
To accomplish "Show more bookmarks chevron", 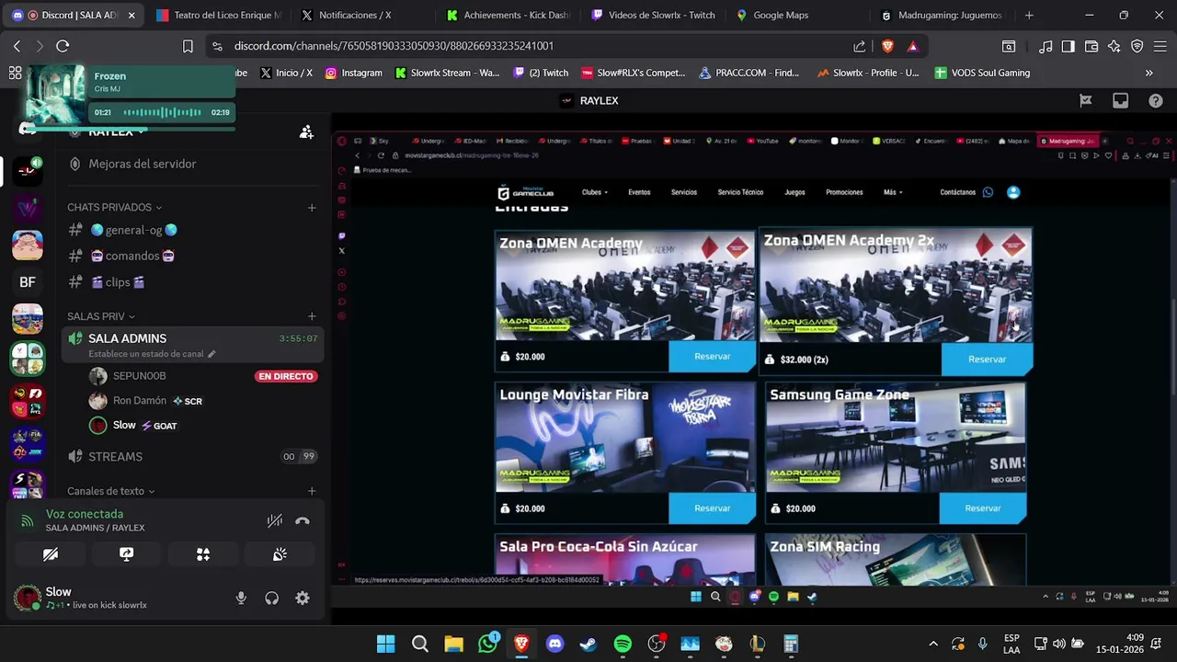I will click(x=1148, y=73).
